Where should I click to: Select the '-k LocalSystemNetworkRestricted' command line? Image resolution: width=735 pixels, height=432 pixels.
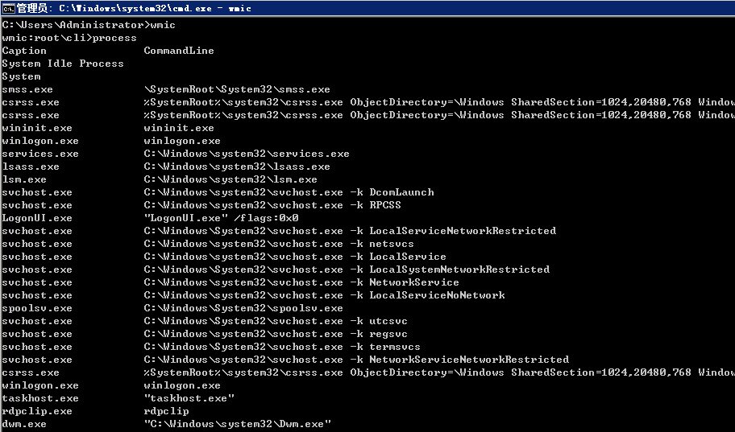tap(347, 269)
